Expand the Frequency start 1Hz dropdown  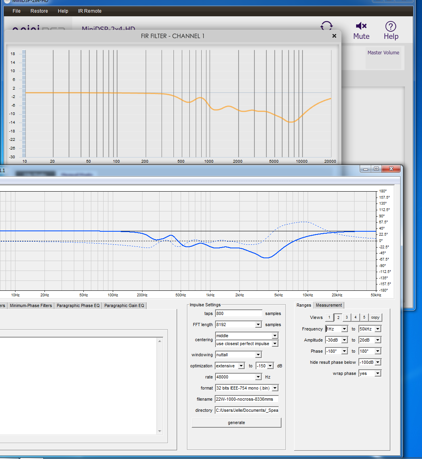click(x=345, y=329)
